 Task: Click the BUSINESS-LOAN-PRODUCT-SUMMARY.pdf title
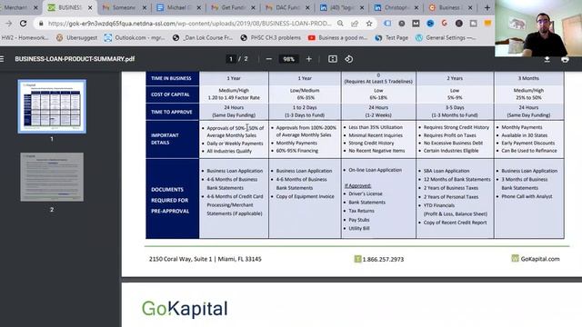(x=75, y=59)
